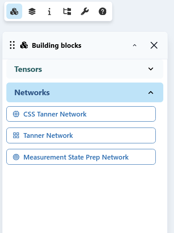The height and width of the screenshot is (233, 174).
Task: Click the target icon on Measurement State Prep
Action: click(16, 157)
